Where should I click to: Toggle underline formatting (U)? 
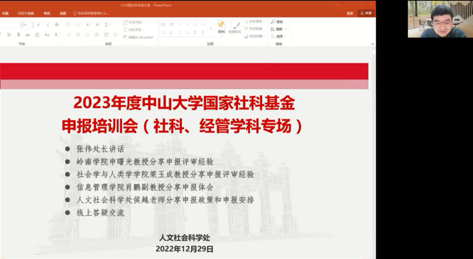(9, 34)
